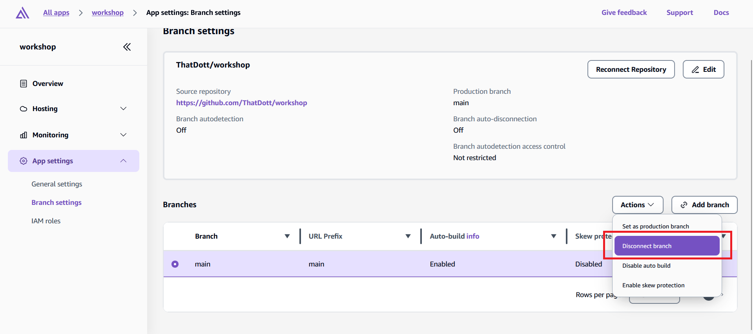
Task: Click the Enabled auto-build cell for main
Action: [442, 264]
